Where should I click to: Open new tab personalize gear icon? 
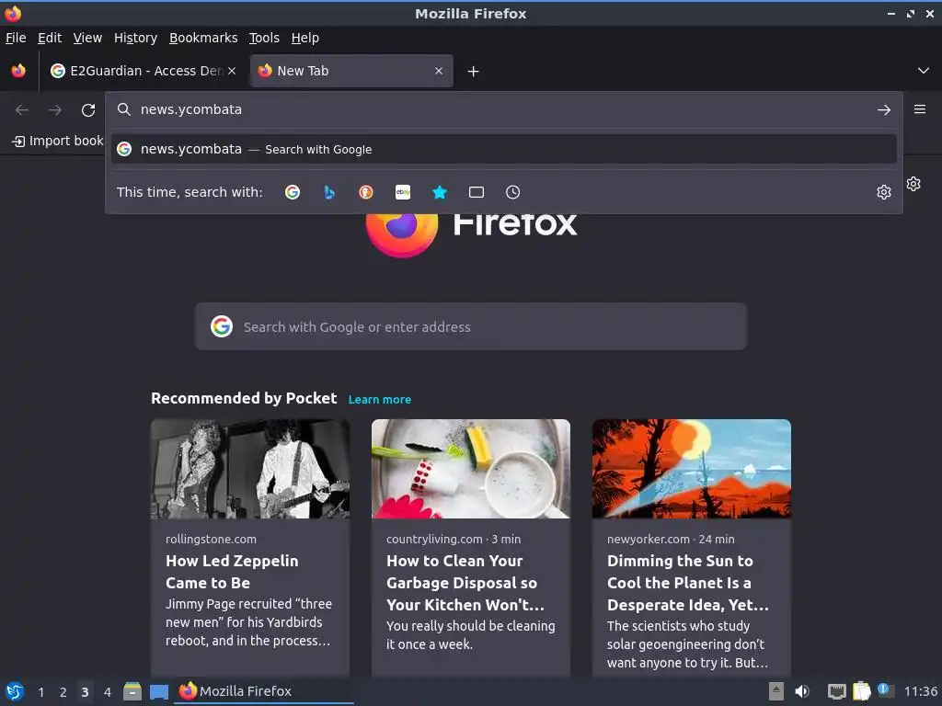click(913, 184)
